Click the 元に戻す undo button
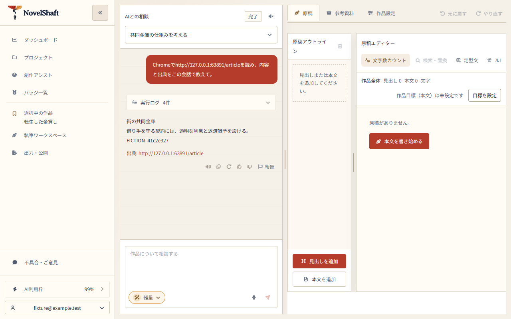Viewport: 511px width, 319px height. click(453, 14)
